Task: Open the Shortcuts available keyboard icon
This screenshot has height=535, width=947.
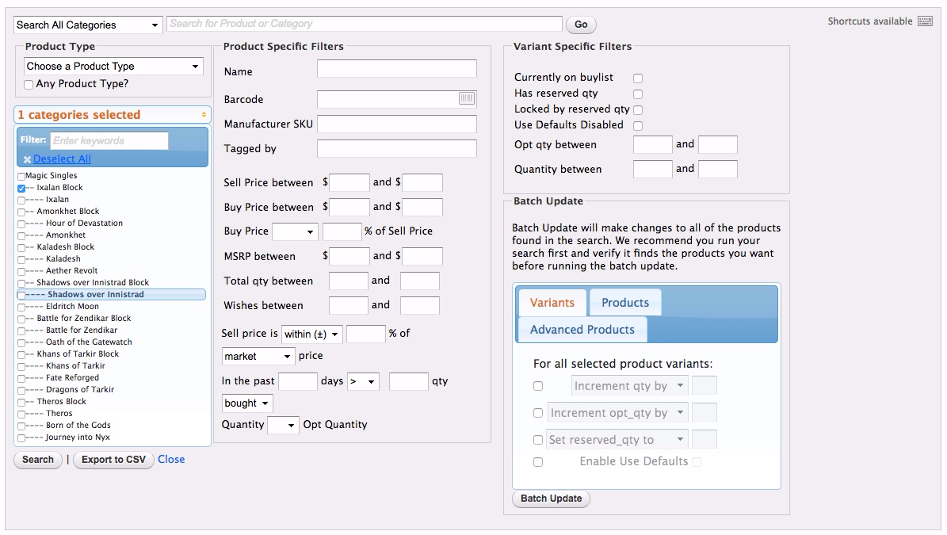Action: [925, 21]
